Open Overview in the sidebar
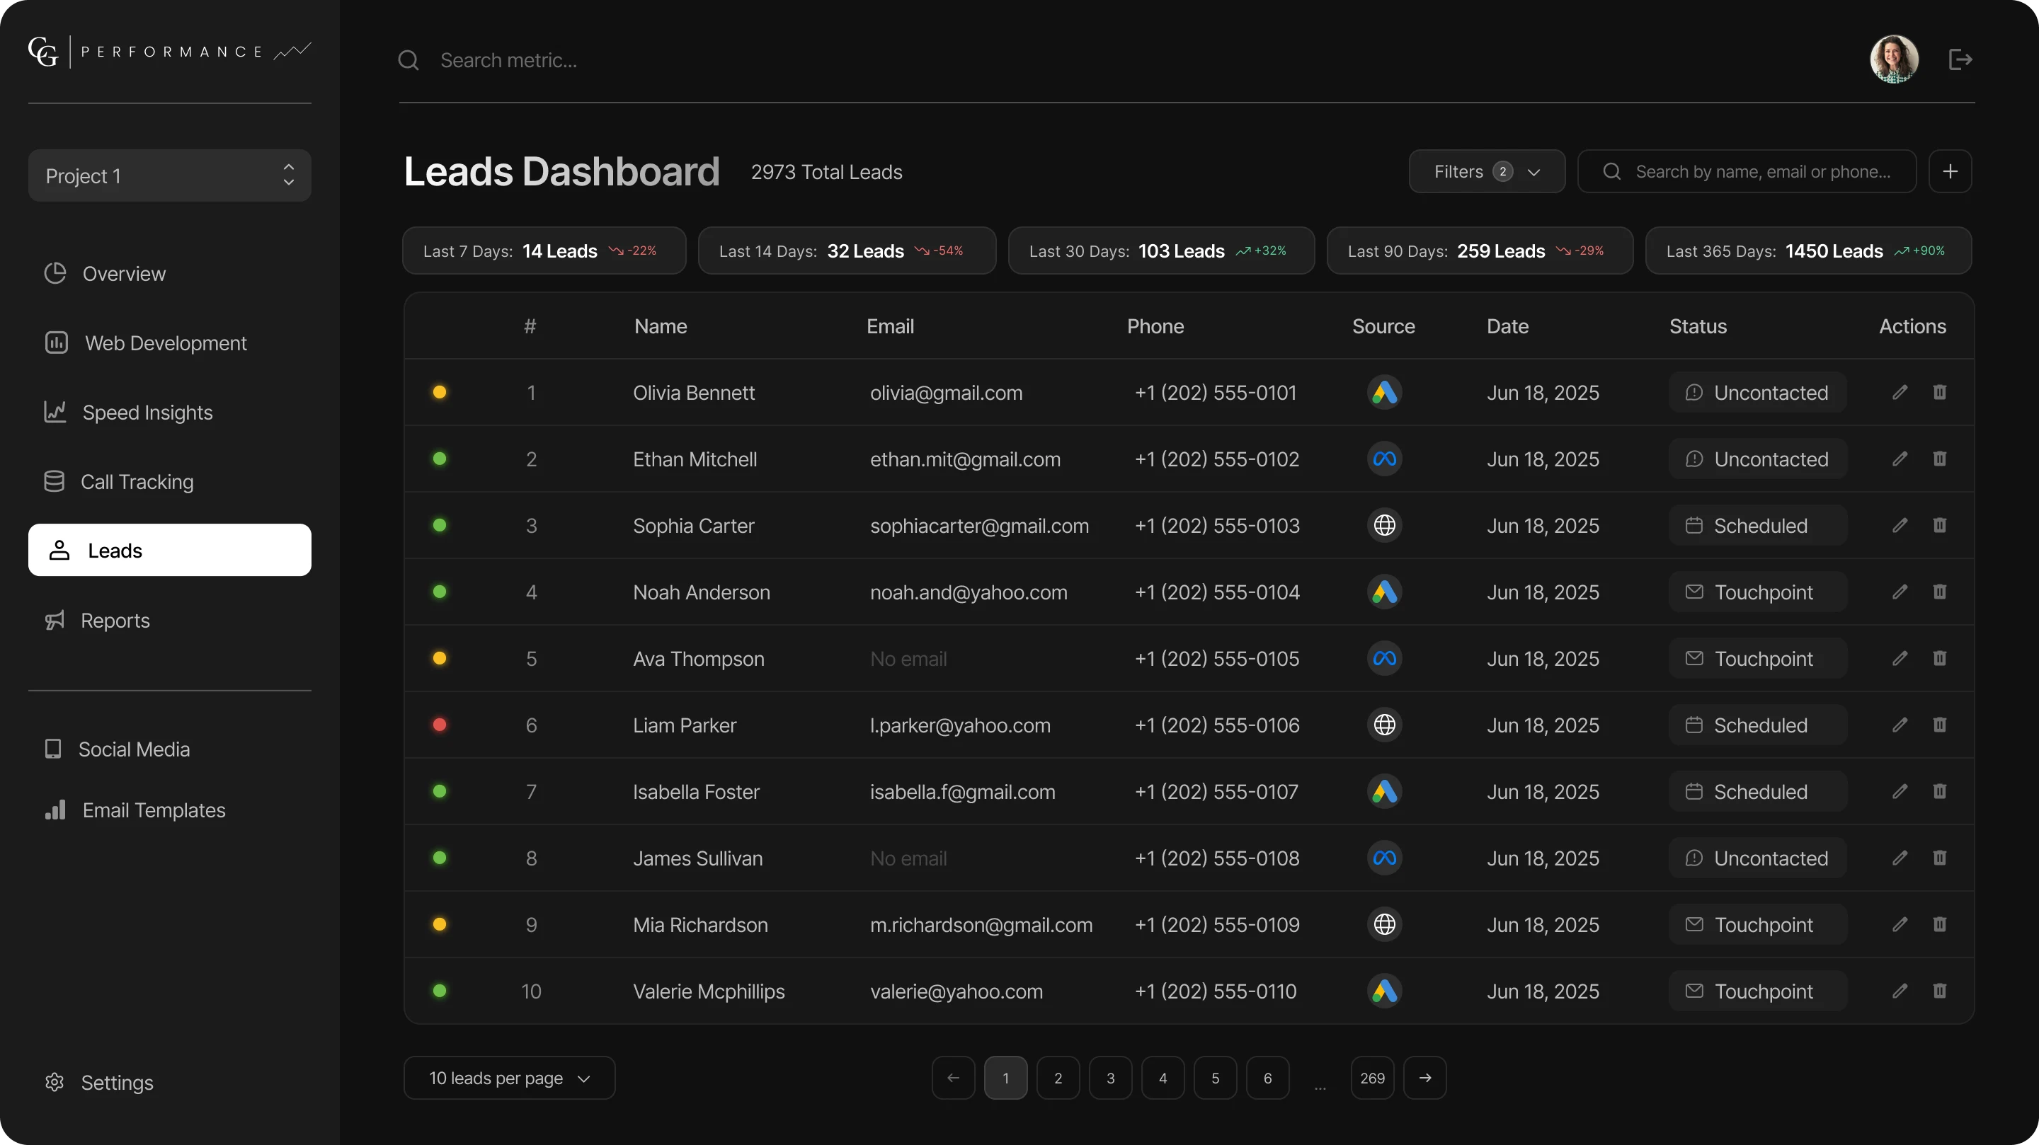 [105, 274]
